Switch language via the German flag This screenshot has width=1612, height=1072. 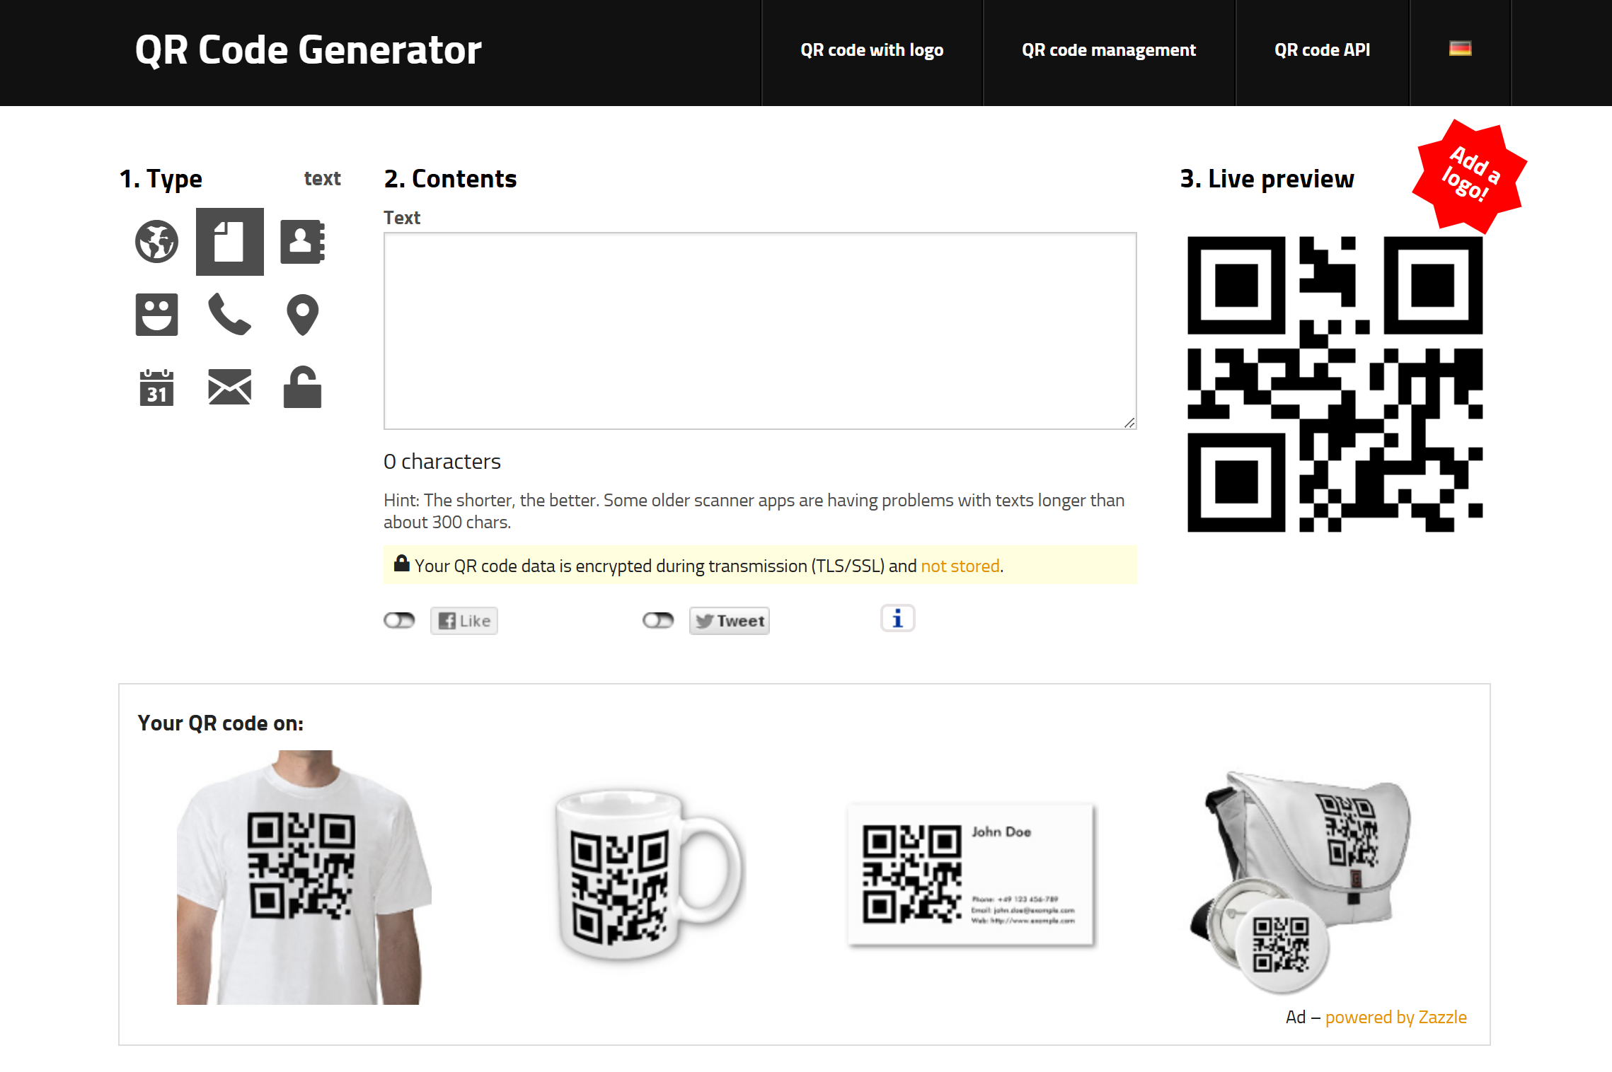pyautogui.click(x=1460, y=49)
